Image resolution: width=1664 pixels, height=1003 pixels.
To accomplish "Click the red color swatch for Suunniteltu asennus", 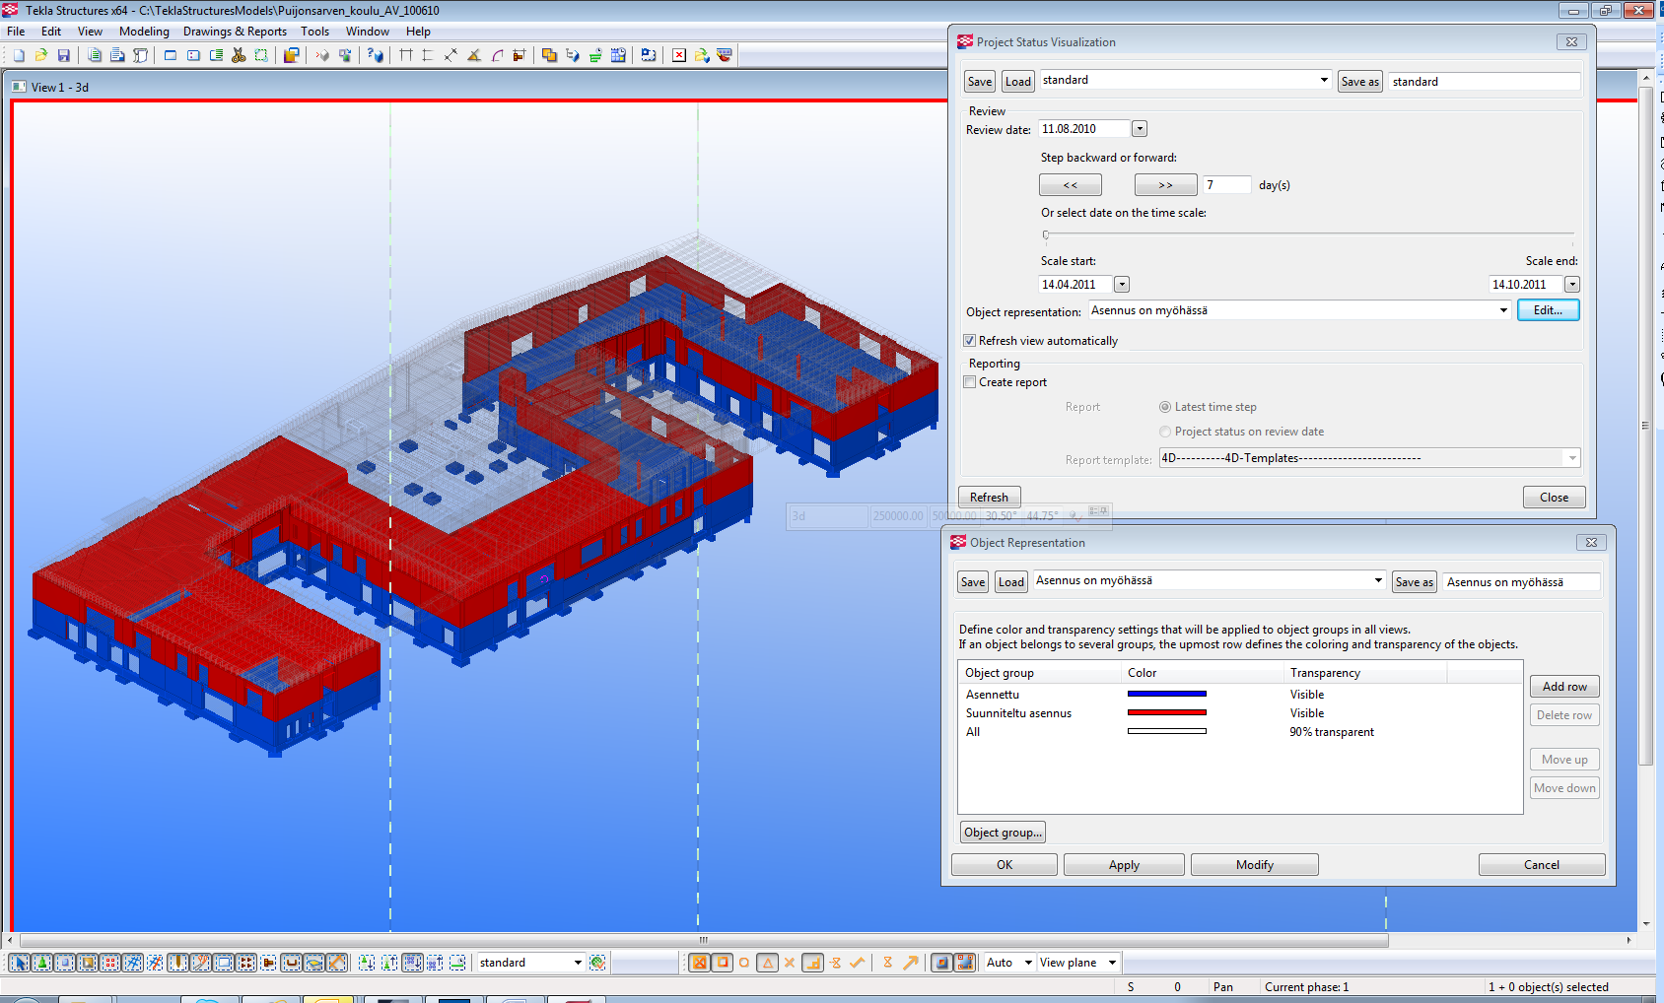I will pyautogui.click(x=1167, y=712).
